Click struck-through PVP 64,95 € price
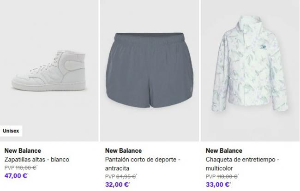The width and height of the screenshot is (300, 191). [x=121, y=177]
